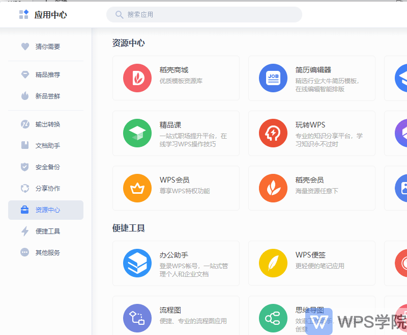
Task: Click the WPS会员 title text
Action: (x=175, y=180)
